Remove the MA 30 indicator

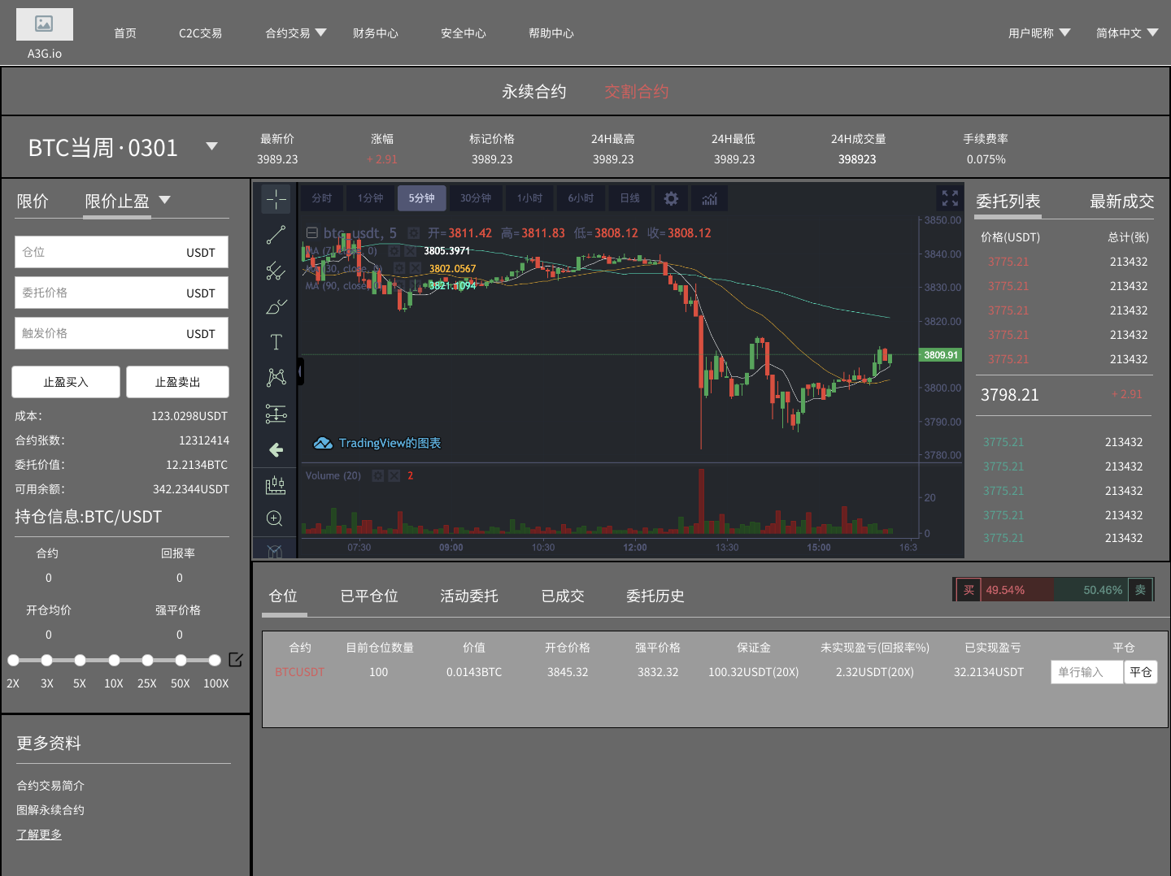point(415,268)
